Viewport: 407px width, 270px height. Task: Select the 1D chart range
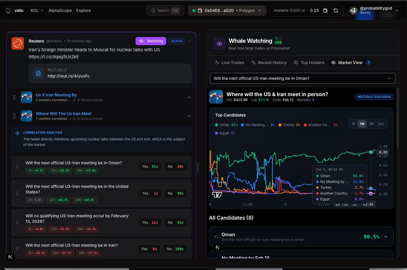click(353, 124)
